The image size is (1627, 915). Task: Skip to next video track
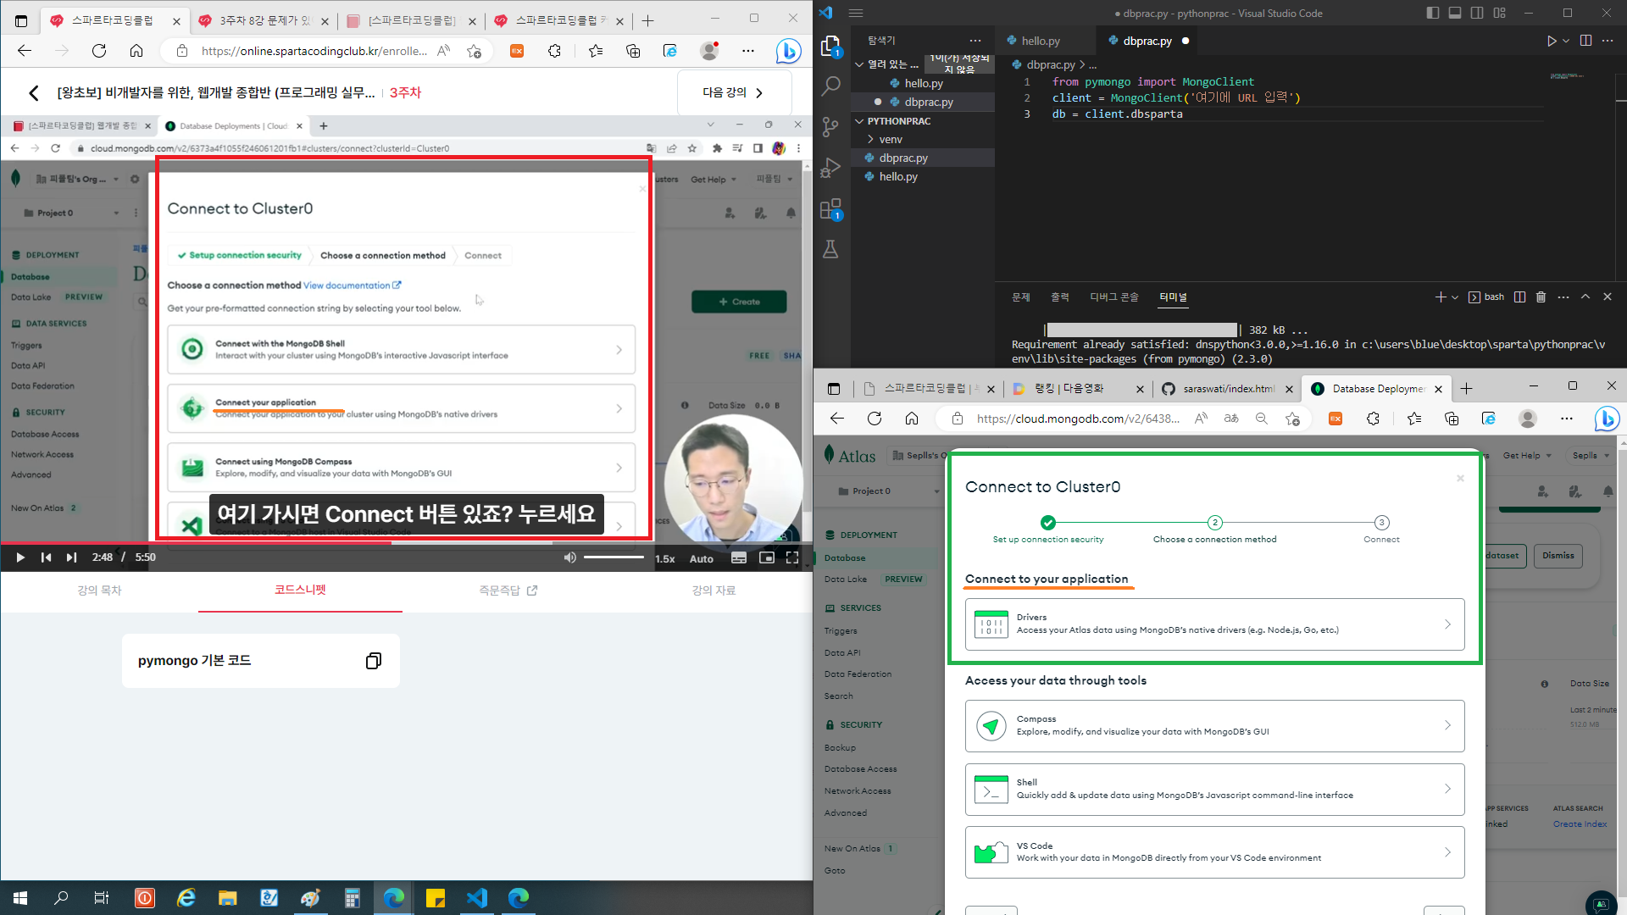71,557
